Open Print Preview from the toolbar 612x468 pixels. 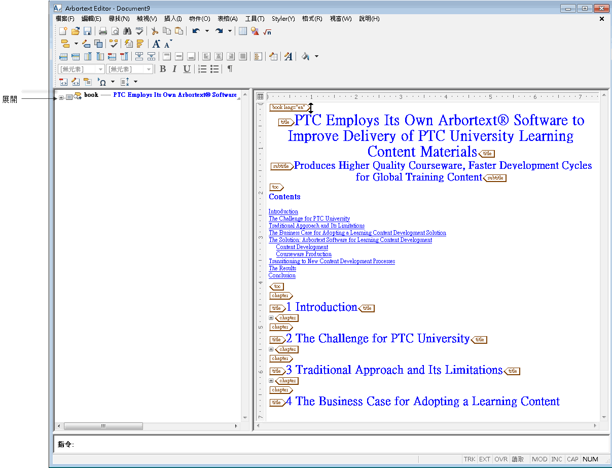[x=115, y=31]
